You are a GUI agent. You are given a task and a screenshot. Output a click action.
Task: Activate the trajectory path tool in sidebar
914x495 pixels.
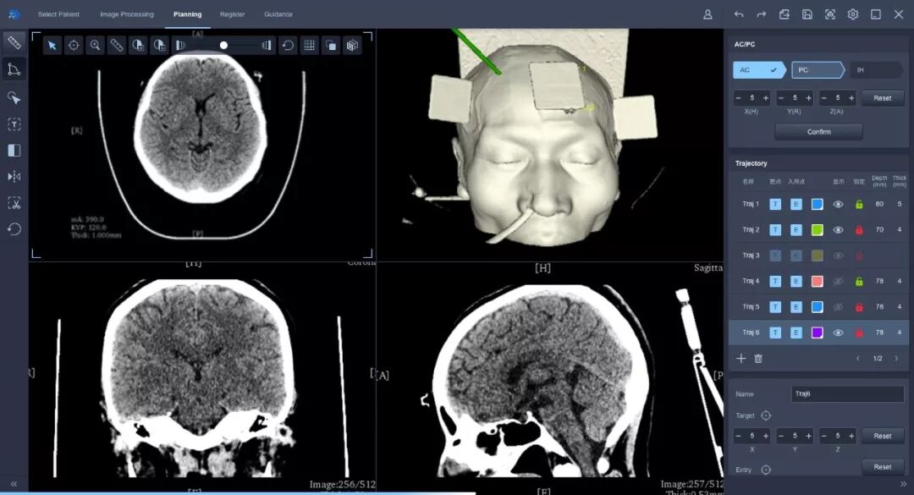click(x=14, y=69)
